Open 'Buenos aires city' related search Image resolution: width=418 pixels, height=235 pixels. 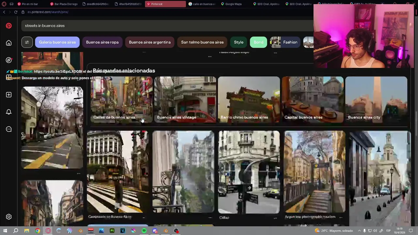pyautogui.click(x=376, y=100)
